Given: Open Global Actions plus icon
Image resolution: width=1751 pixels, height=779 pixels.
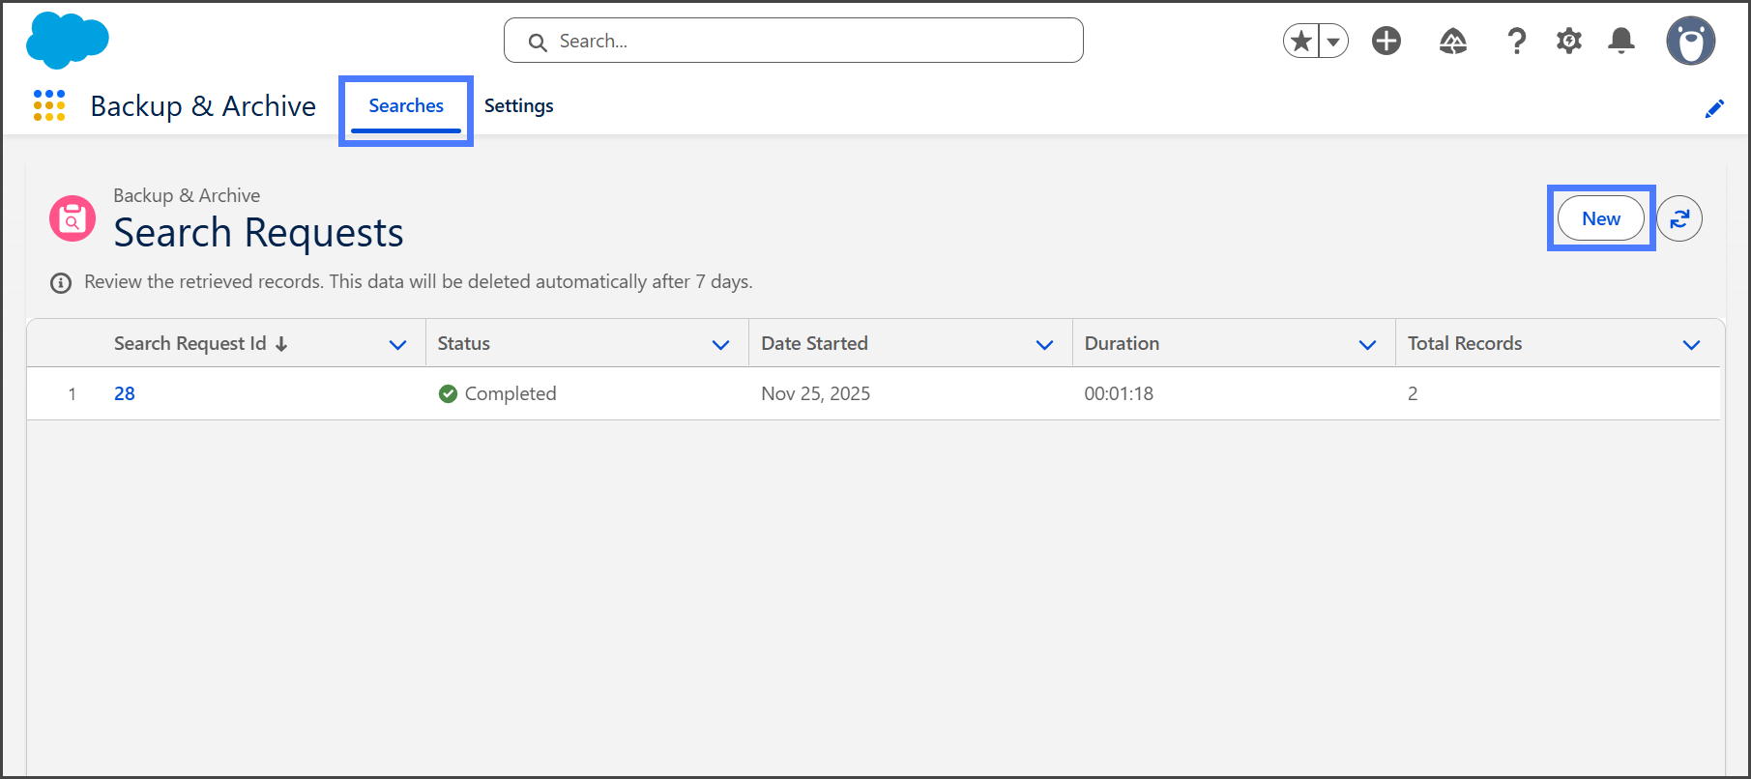Looking at the screenshot, I should [1386, 41].
